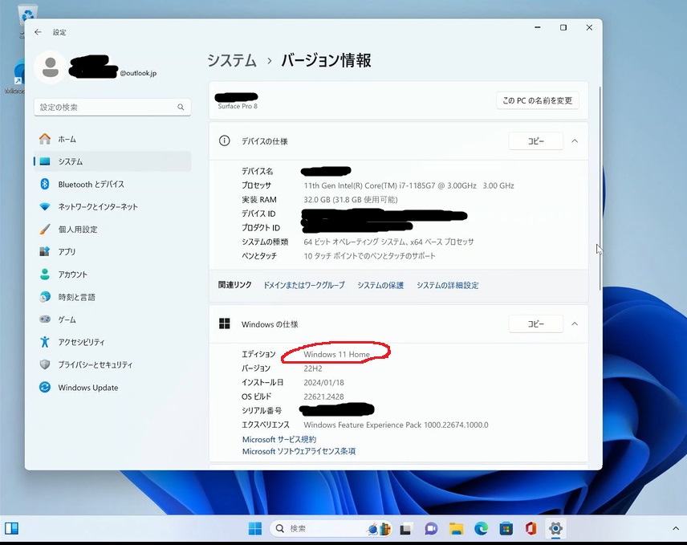
Task: Click the Windows 11 Home edition text
Action: (x=336, y=355)
